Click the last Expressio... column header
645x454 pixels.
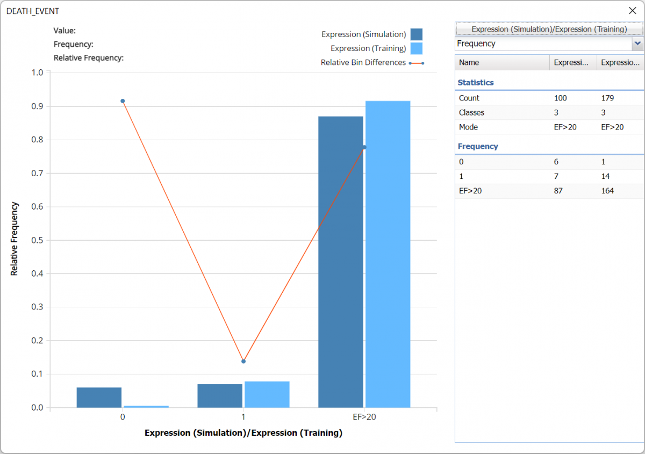click(x=620, y=62)
